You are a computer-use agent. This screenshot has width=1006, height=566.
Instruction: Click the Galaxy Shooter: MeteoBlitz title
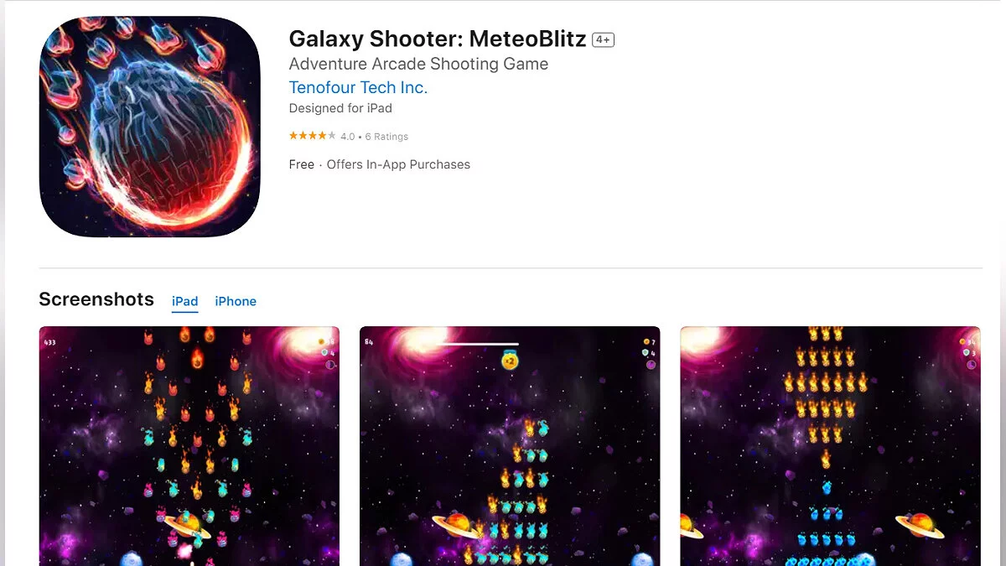coord(438,39)
